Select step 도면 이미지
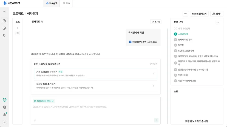Viewport: 227px width, 127px height. (x=181, y=75)
